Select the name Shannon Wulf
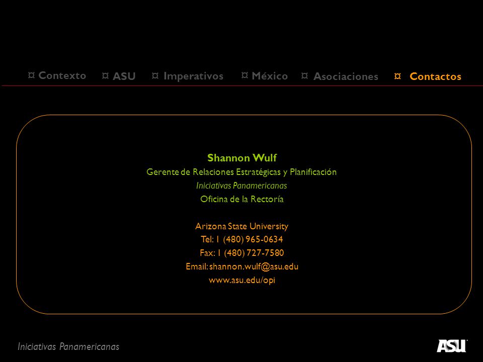The width and height of the screenshot is (483, 362). 242,158
